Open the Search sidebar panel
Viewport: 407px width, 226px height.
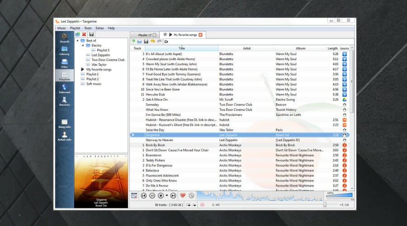coord(64,38)
